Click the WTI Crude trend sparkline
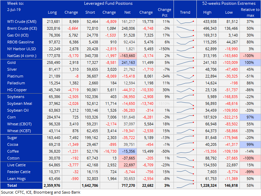 tap(185, 22)
